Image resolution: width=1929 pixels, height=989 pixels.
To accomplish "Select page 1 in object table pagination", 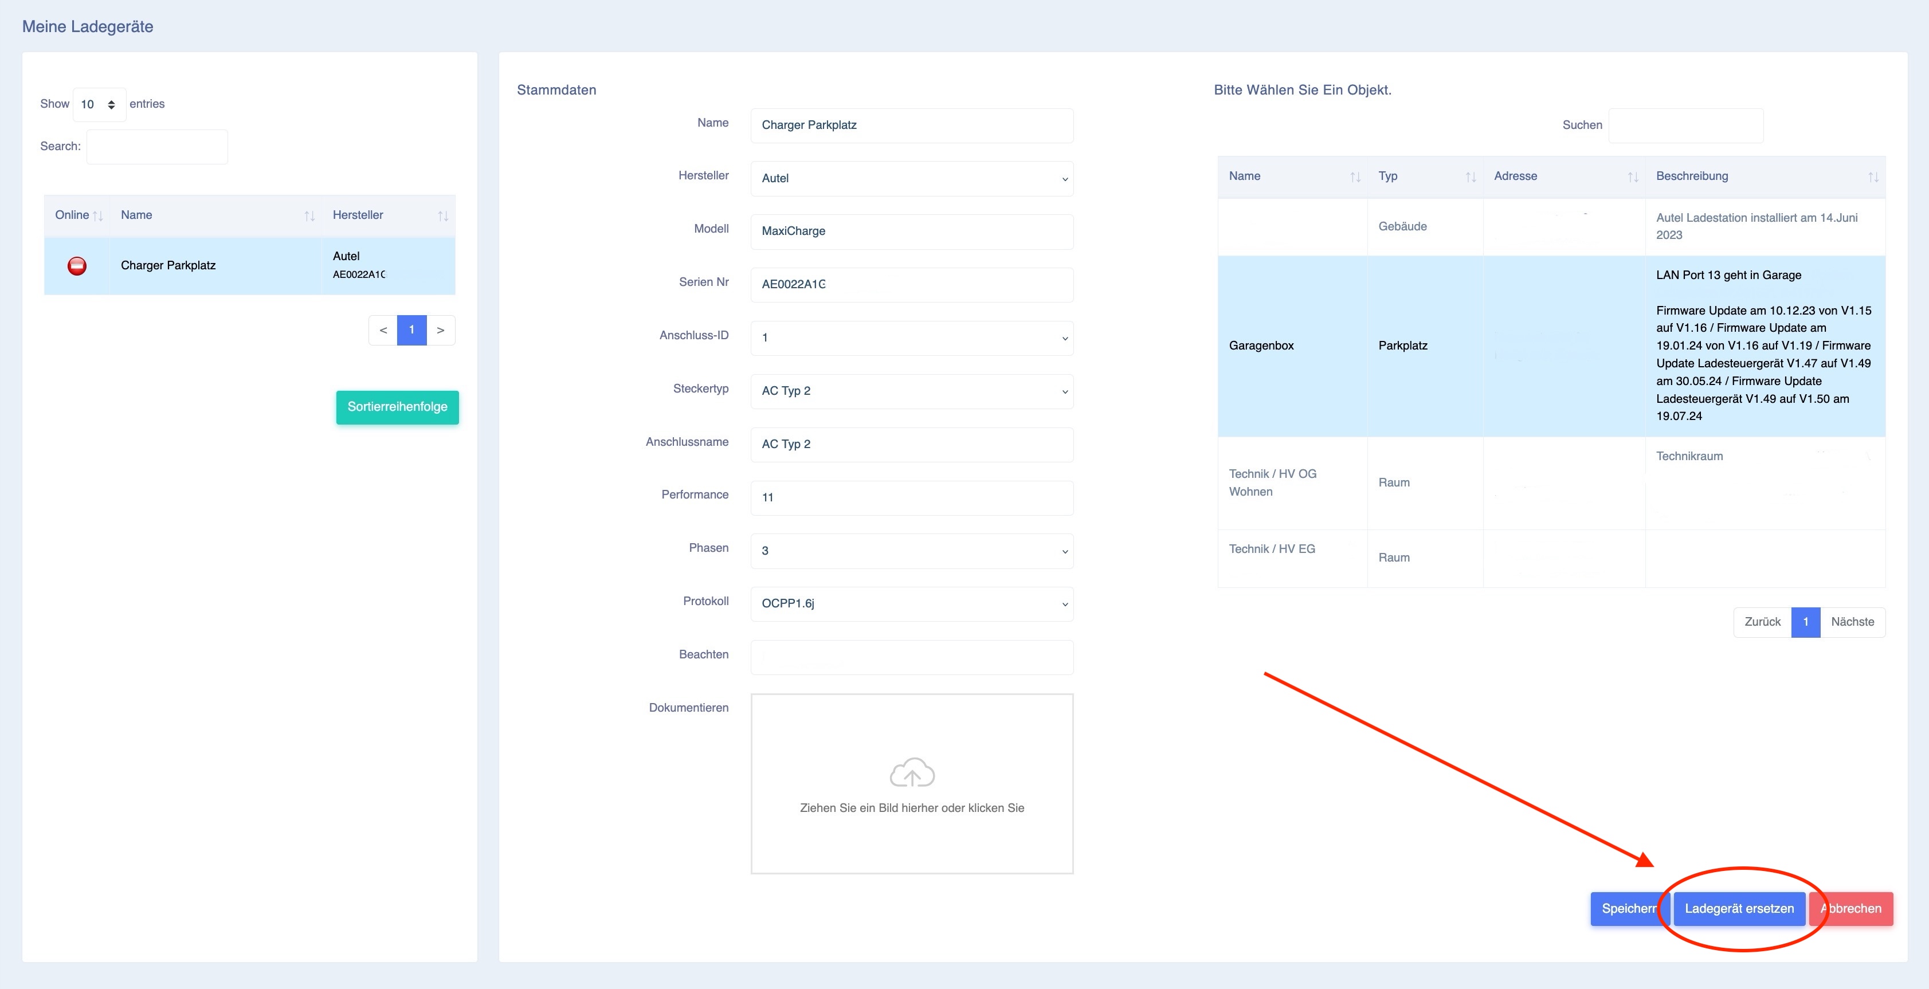I will tap(1805, 622).
